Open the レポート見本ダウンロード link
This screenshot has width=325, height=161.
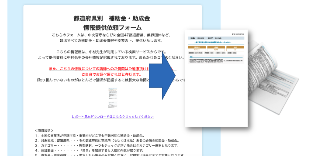point(113,117)
